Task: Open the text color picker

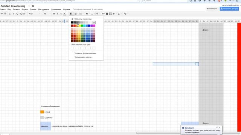Action: point(64,14)
